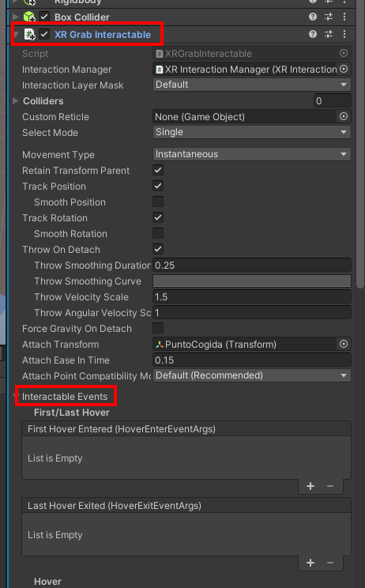The image size is (365, 588).
Task: Open help for XR Grab Interactable
Action: pos(313,34)
